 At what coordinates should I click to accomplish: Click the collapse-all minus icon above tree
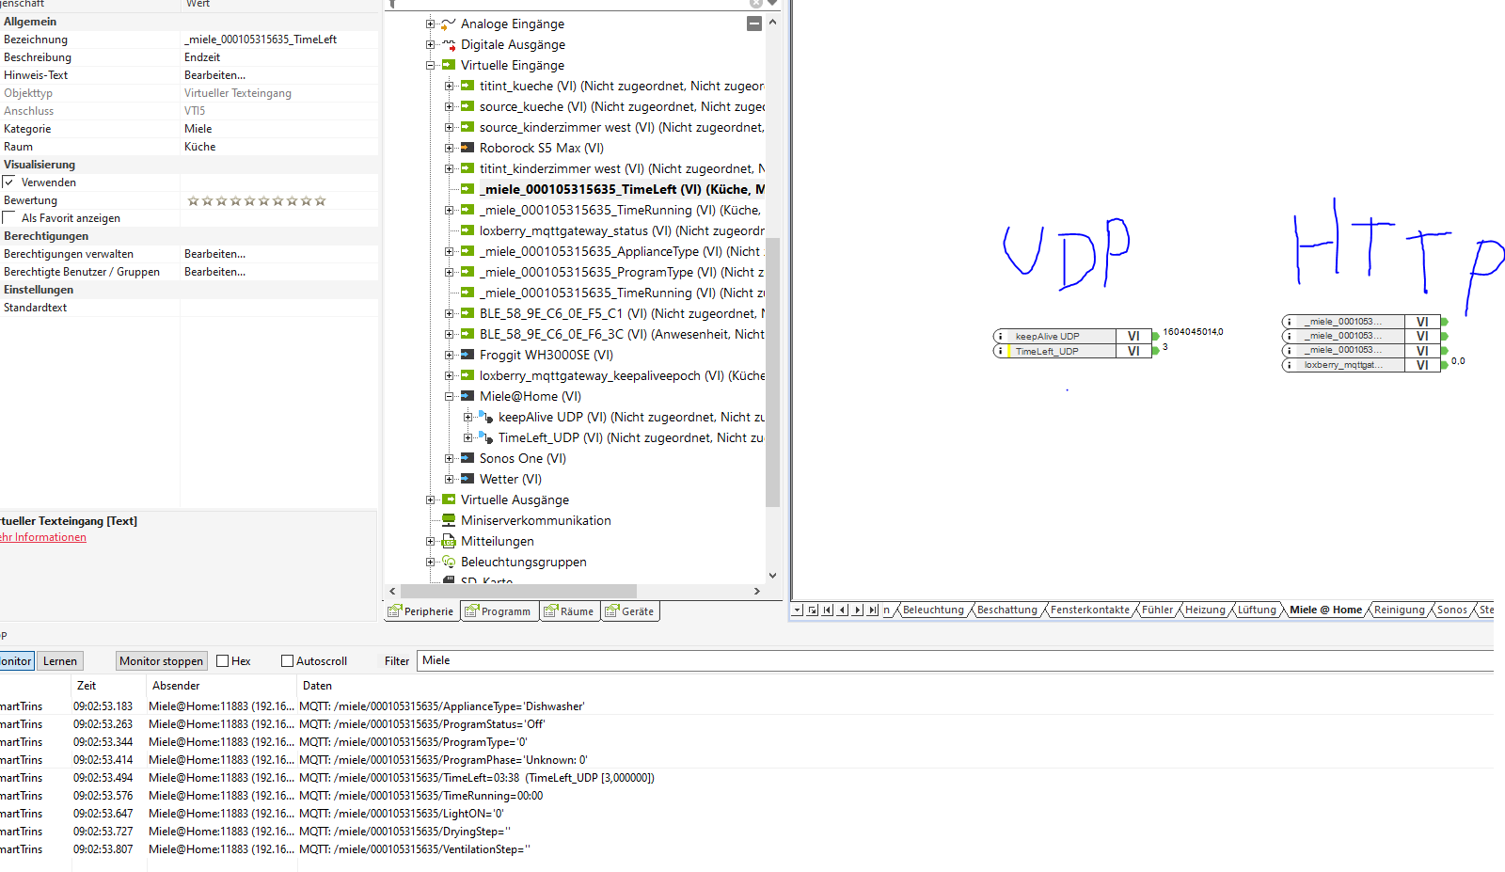click(x=754, y=24)
